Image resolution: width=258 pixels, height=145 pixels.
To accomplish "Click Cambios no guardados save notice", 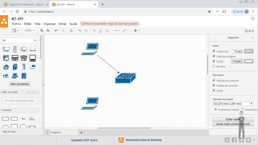I will [x=110, y=24].
